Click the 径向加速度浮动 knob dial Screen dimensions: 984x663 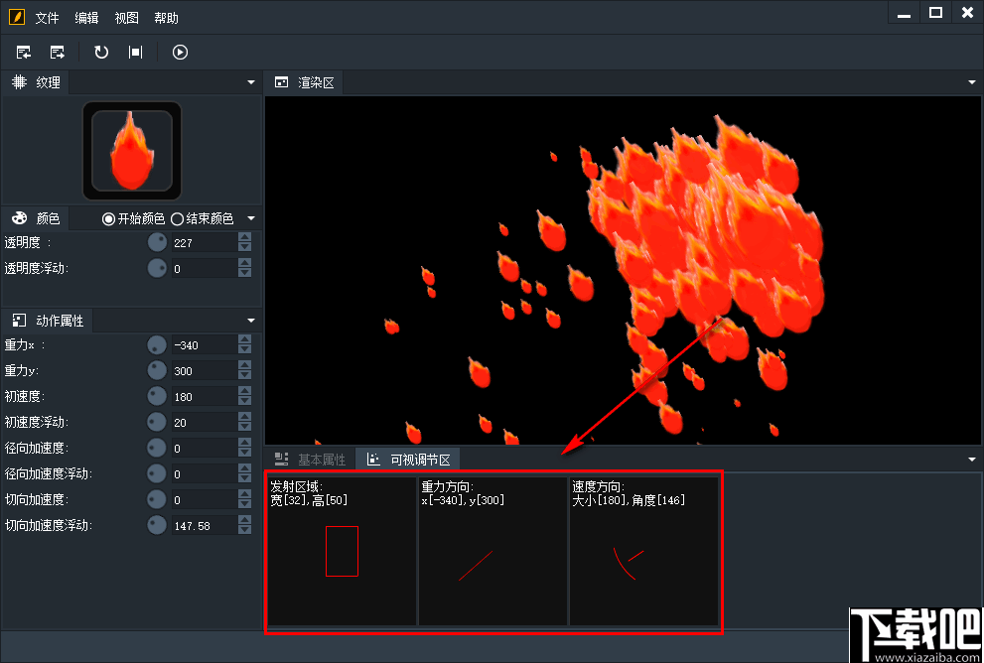(157, 473)
